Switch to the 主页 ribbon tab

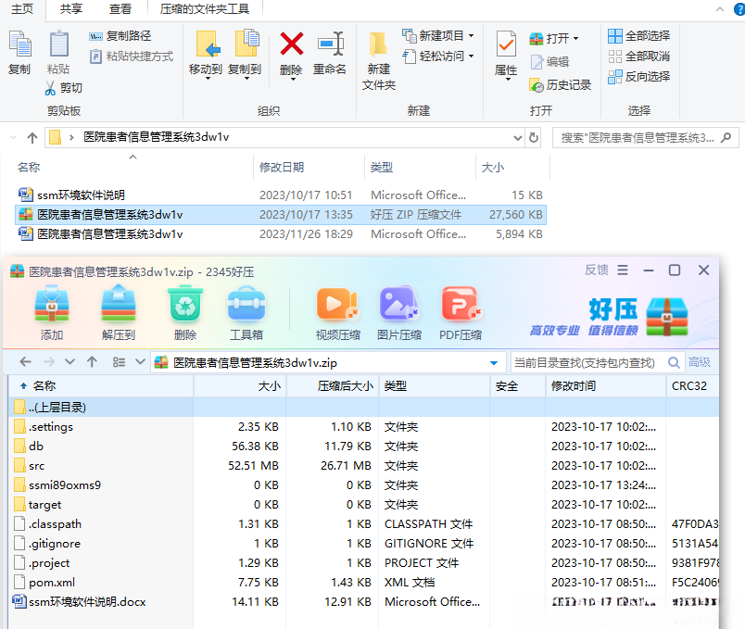tap(22, 9)
